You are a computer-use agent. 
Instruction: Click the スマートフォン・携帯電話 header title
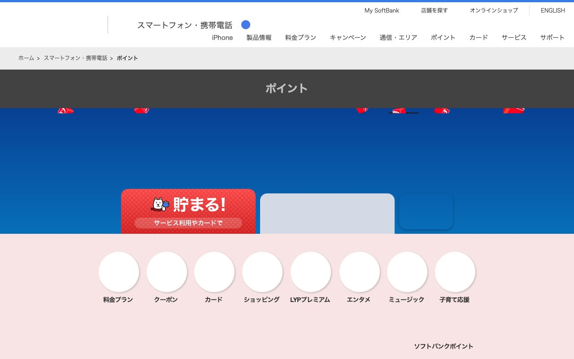click(185, 25)
